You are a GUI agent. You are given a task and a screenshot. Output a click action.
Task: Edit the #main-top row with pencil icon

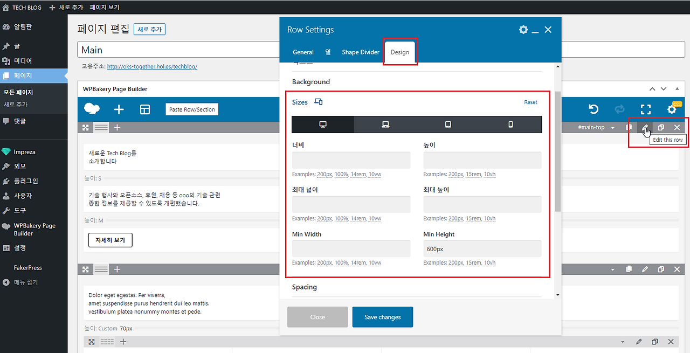645,128
